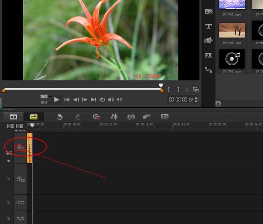Expand the library panel arrow

pos(218,104)
